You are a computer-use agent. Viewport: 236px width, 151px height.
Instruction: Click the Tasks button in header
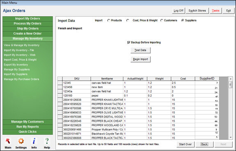point(216,11)
